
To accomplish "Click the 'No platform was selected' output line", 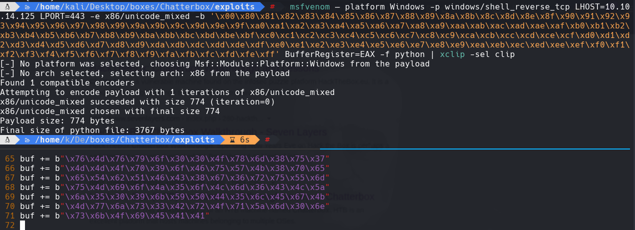I will (215, 63).
